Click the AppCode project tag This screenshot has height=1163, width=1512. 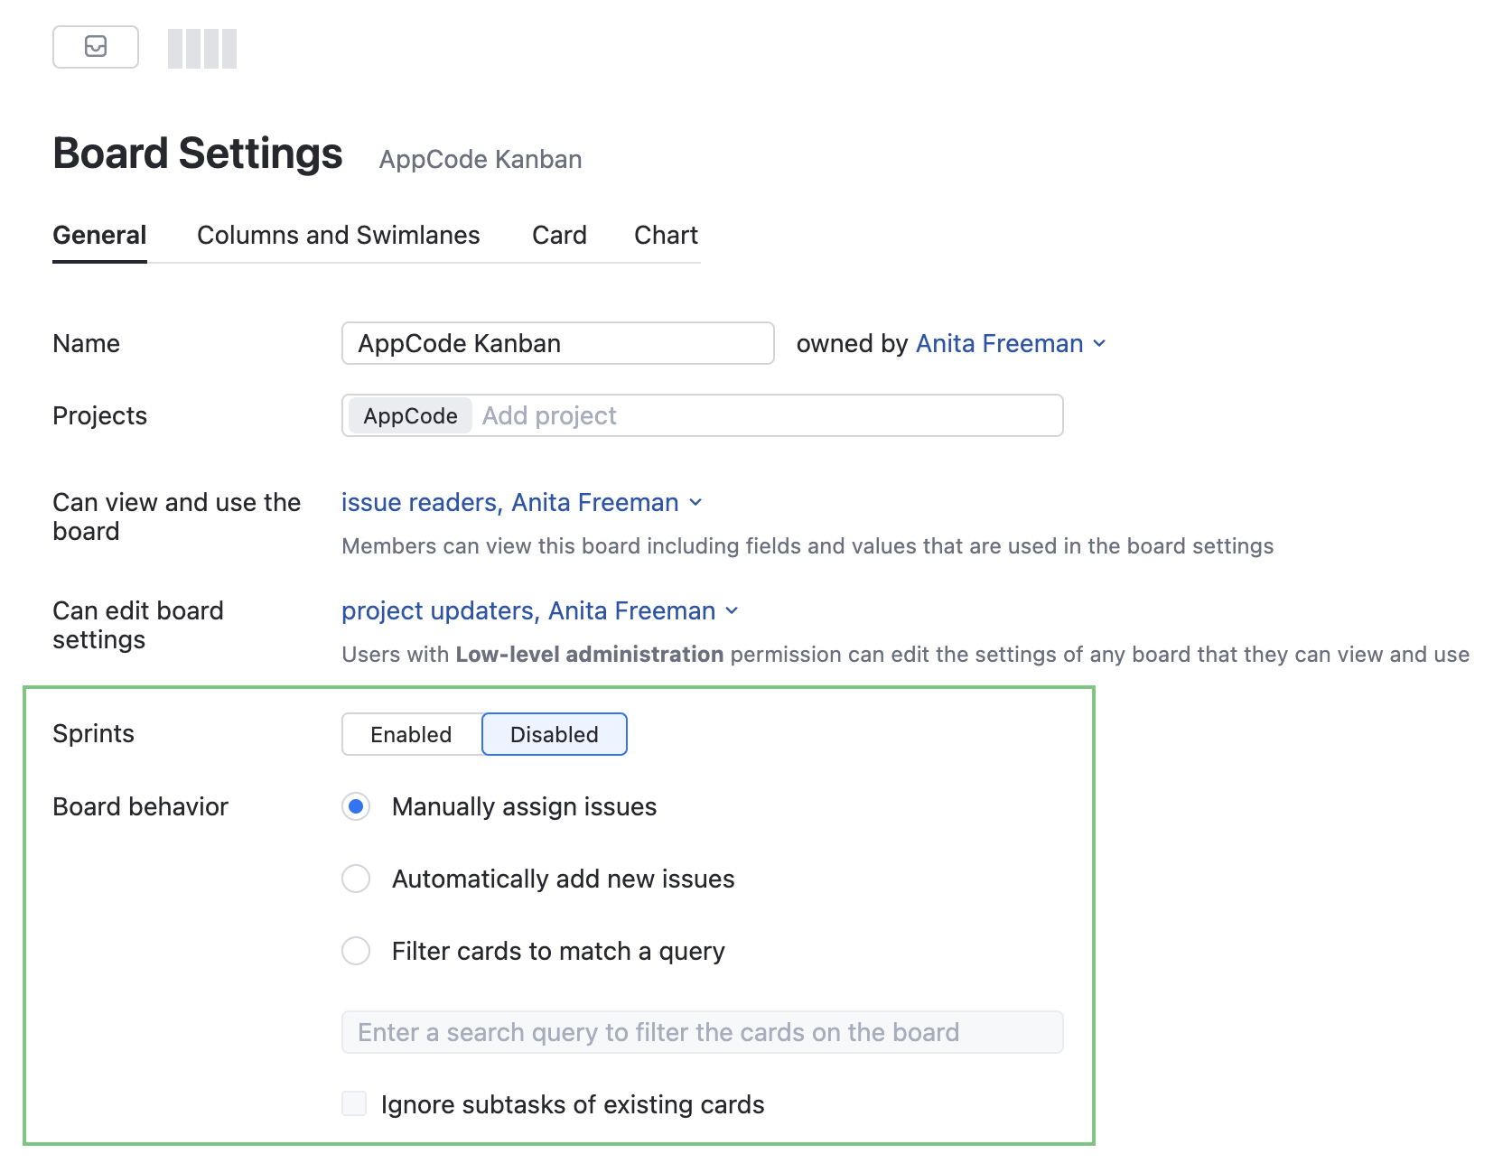[x=408, y=415]
